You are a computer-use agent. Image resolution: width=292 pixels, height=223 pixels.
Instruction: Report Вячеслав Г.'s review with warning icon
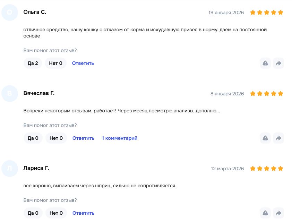[265, 138]
